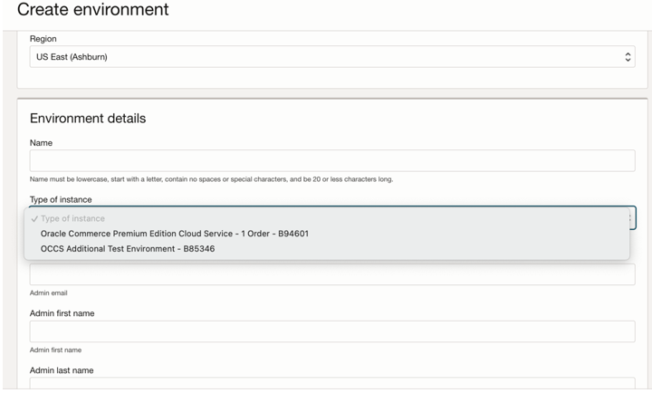Click the Name lowercase requirements hint text
This screenshot has width=652, height=393.
tap(211, 179)
